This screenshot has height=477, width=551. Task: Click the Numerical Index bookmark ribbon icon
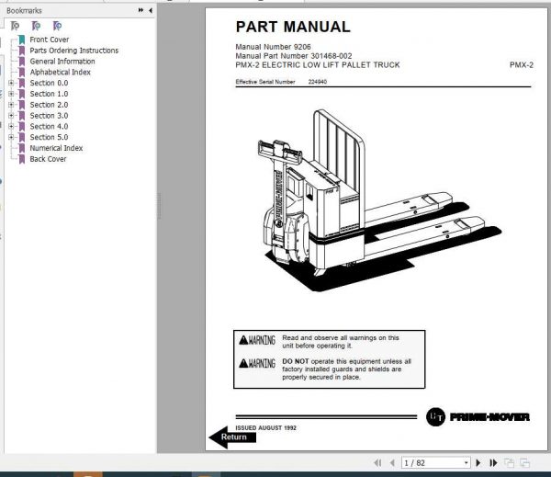tap(22, 149)
